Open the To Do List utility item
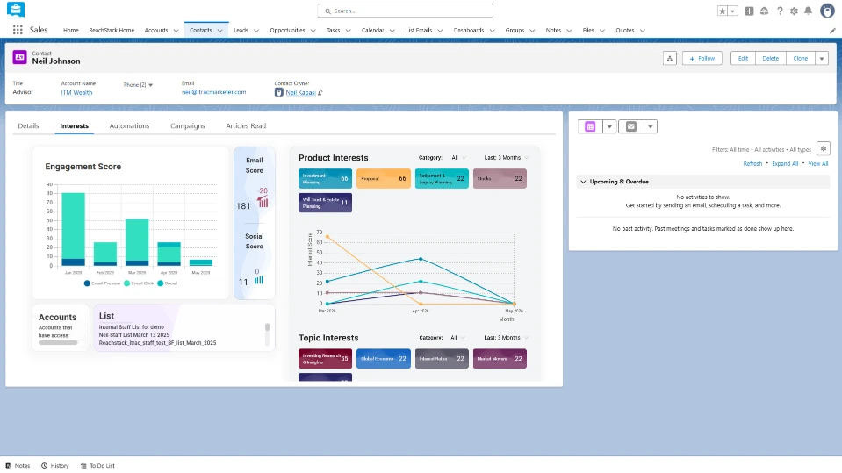 tap(97, 465)
